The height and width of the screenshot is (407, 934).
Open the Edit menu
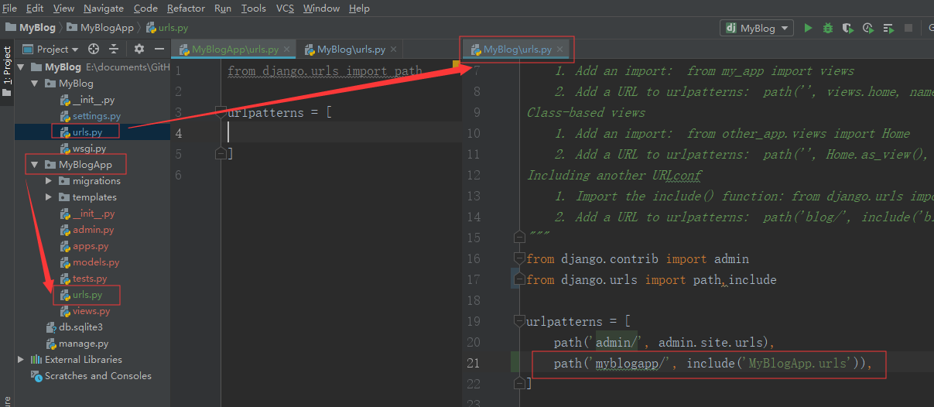click(x=35, y=9)
